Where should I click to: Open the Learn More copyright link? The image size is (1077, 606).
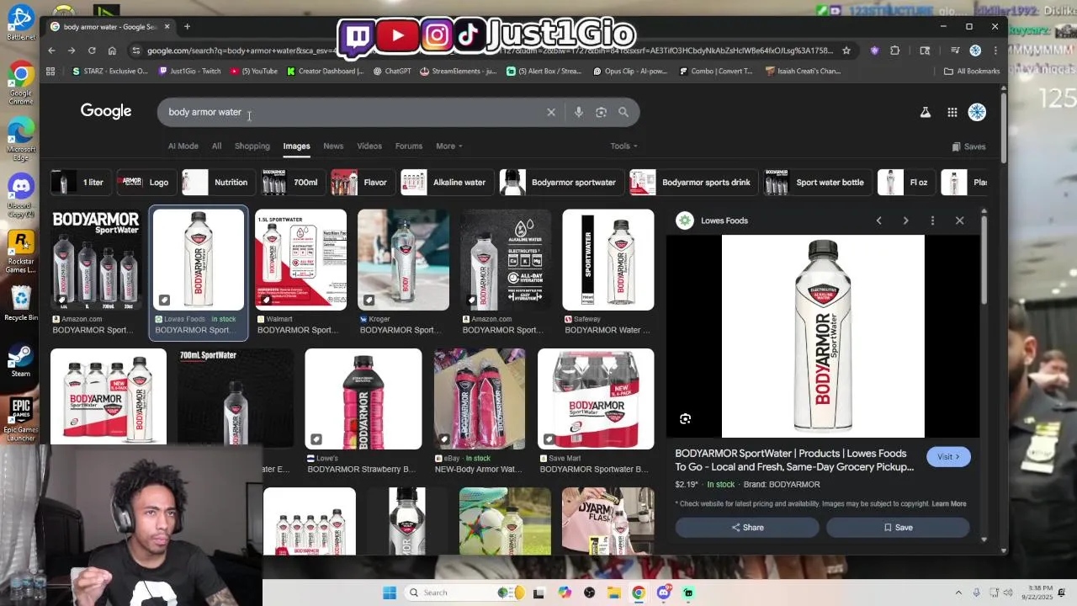[x=948, y=503]
